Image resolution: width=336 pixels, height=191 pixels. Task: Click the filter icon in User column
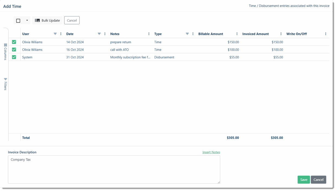tap(55, 34)
